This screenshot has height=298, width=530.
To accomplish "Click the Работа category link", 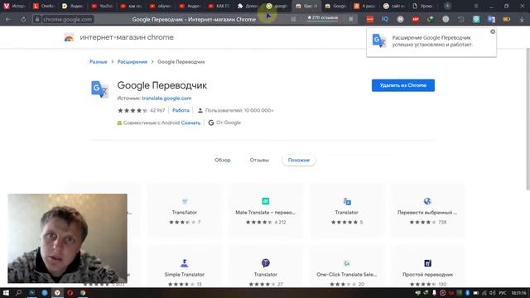I will tap(181, 110).
